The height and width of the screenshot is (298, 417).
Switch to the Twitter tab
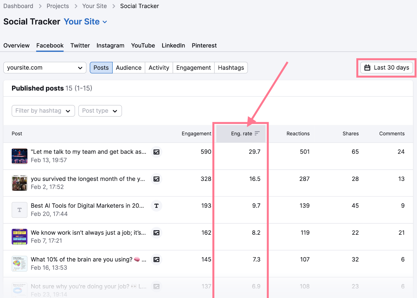[80, 46]
